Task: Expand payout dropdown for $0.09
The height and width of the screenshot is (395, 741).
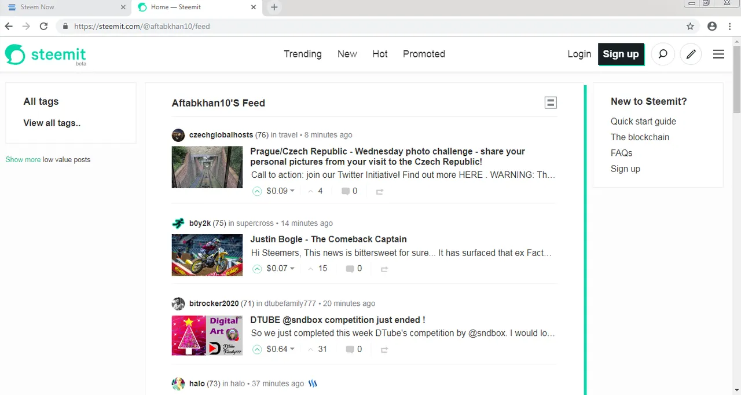Action: [292, 191]
